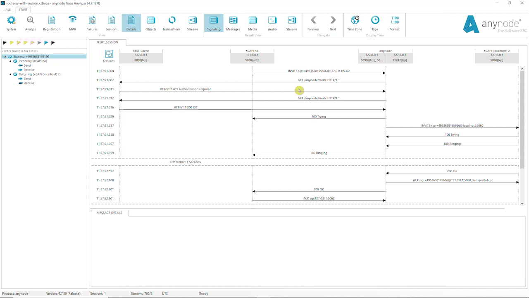This screenshot has width=529, height=298.
Task: Click the blue flag filter
Action: point(46,43)
